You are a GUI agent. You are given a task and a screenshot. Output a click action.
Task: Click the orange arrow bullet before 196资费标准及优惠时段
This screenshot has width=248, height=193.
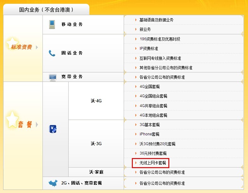pos(136,39)
